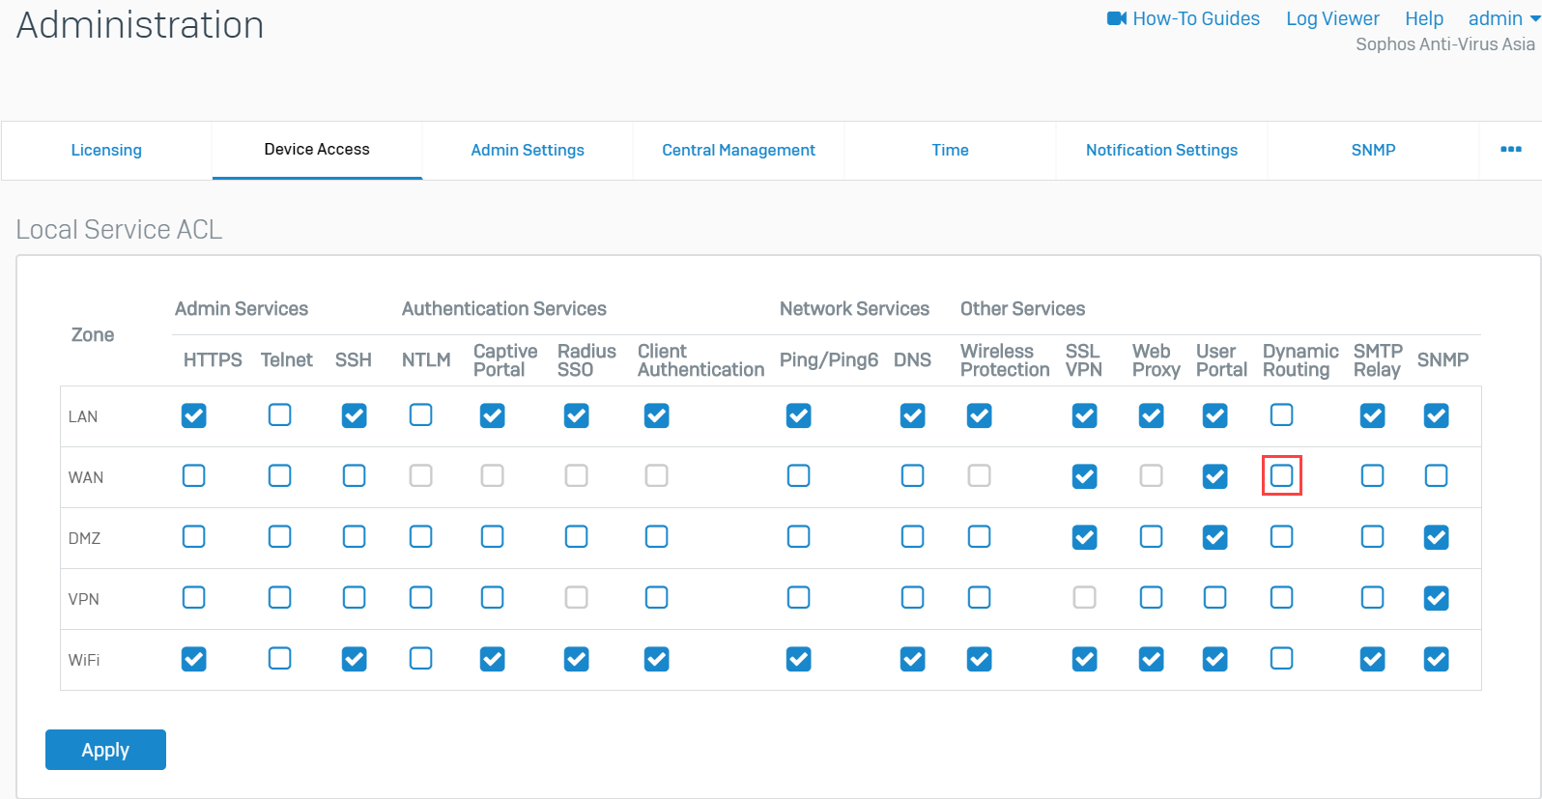Select the Notification Settings tab
The image size is (1542, 799).
(1161, 150)
